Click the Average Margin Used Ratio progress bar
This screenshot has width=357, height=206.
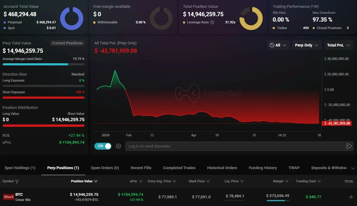(43, 64)
